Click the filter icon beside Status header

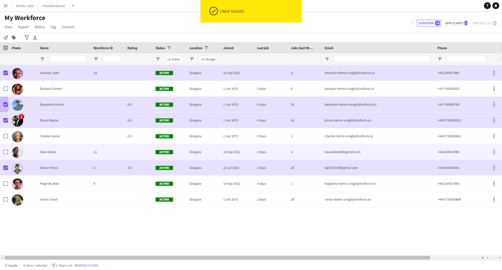point(169,48)
